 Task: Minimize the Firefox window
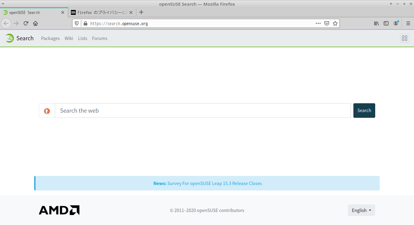[398, 4]
